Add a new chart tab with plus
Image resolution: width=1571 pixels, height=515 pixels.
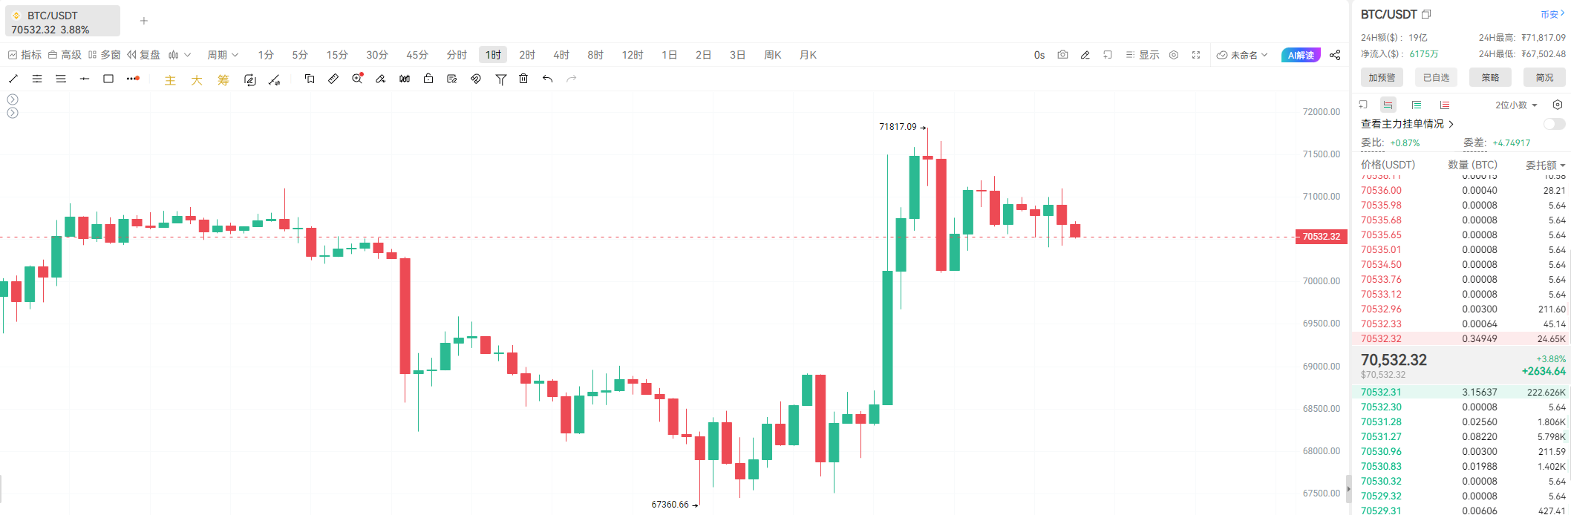[x=144, y=21]
